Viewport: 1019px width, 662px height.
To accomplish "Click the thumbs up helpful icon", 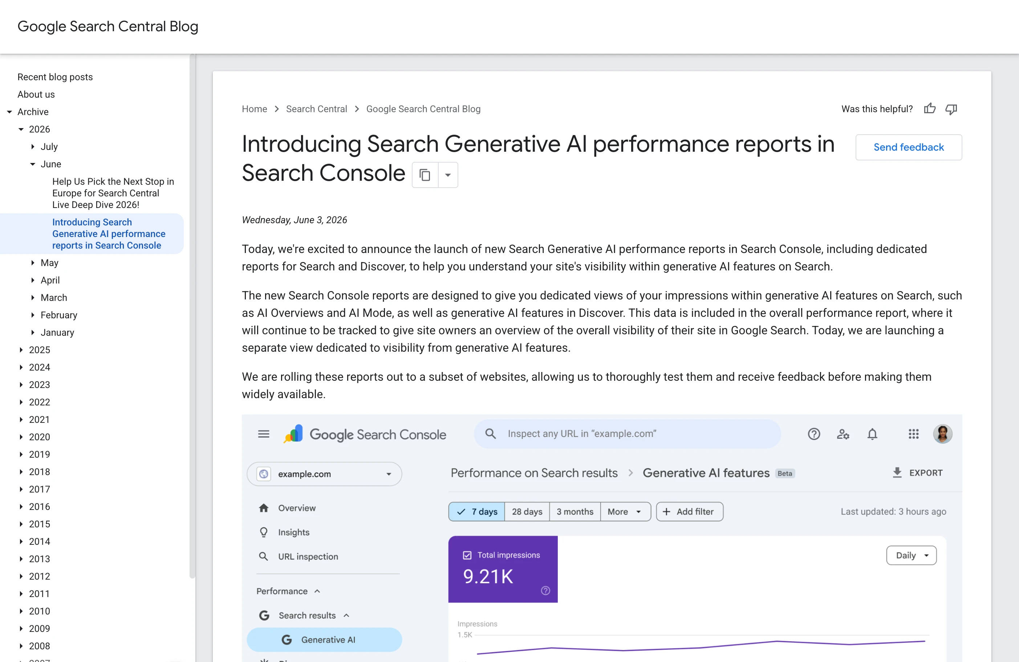I will 930,109.
